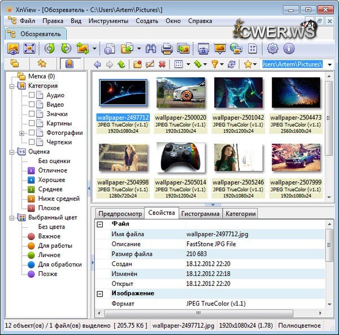Viewport: 339px width, 335px height.
Task: Click the red X delete icon
Action: click(x=162, y=64)
